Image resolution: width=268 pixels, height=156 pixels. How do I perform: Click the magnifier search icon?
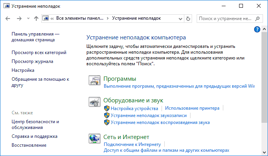(260, 18)
